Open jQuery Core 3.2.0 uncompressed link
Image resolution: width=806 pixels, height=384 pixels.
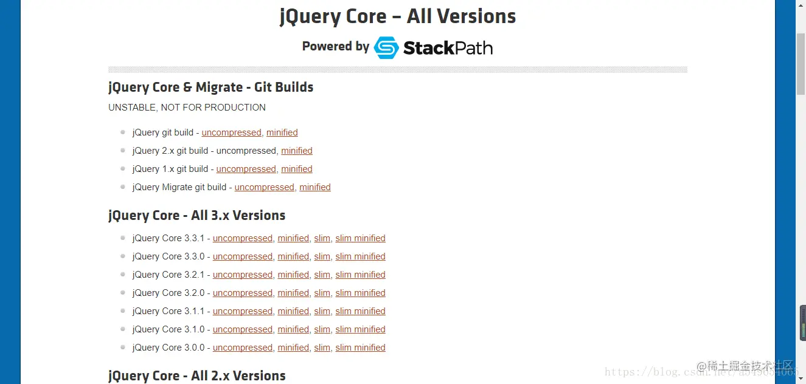(243, 293)
